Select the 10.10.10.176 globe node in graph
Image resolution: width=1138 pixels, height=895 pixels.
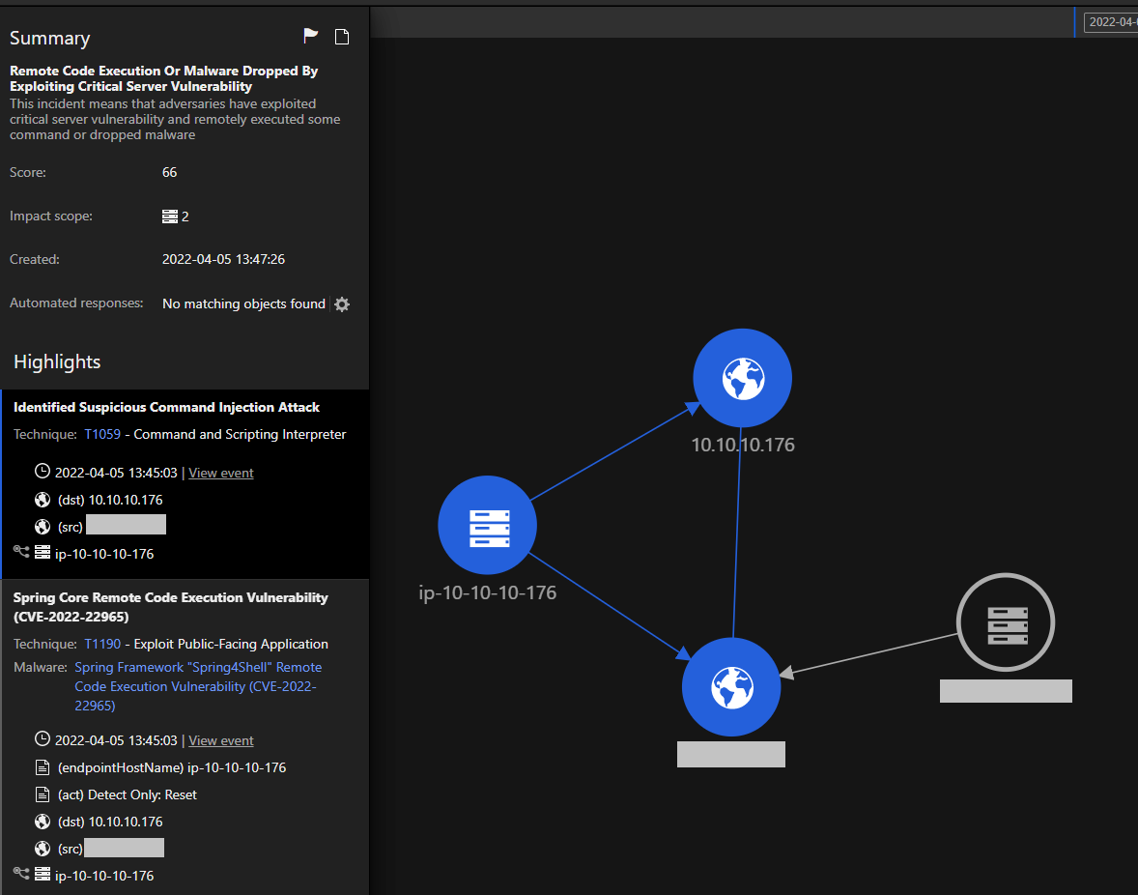742,378
